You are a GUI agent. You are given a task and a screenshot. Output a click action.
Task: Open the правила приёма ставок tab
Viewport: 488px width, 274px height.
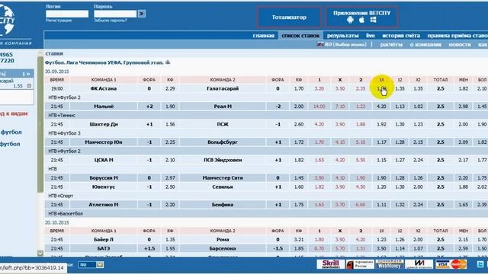click(457, 36)
